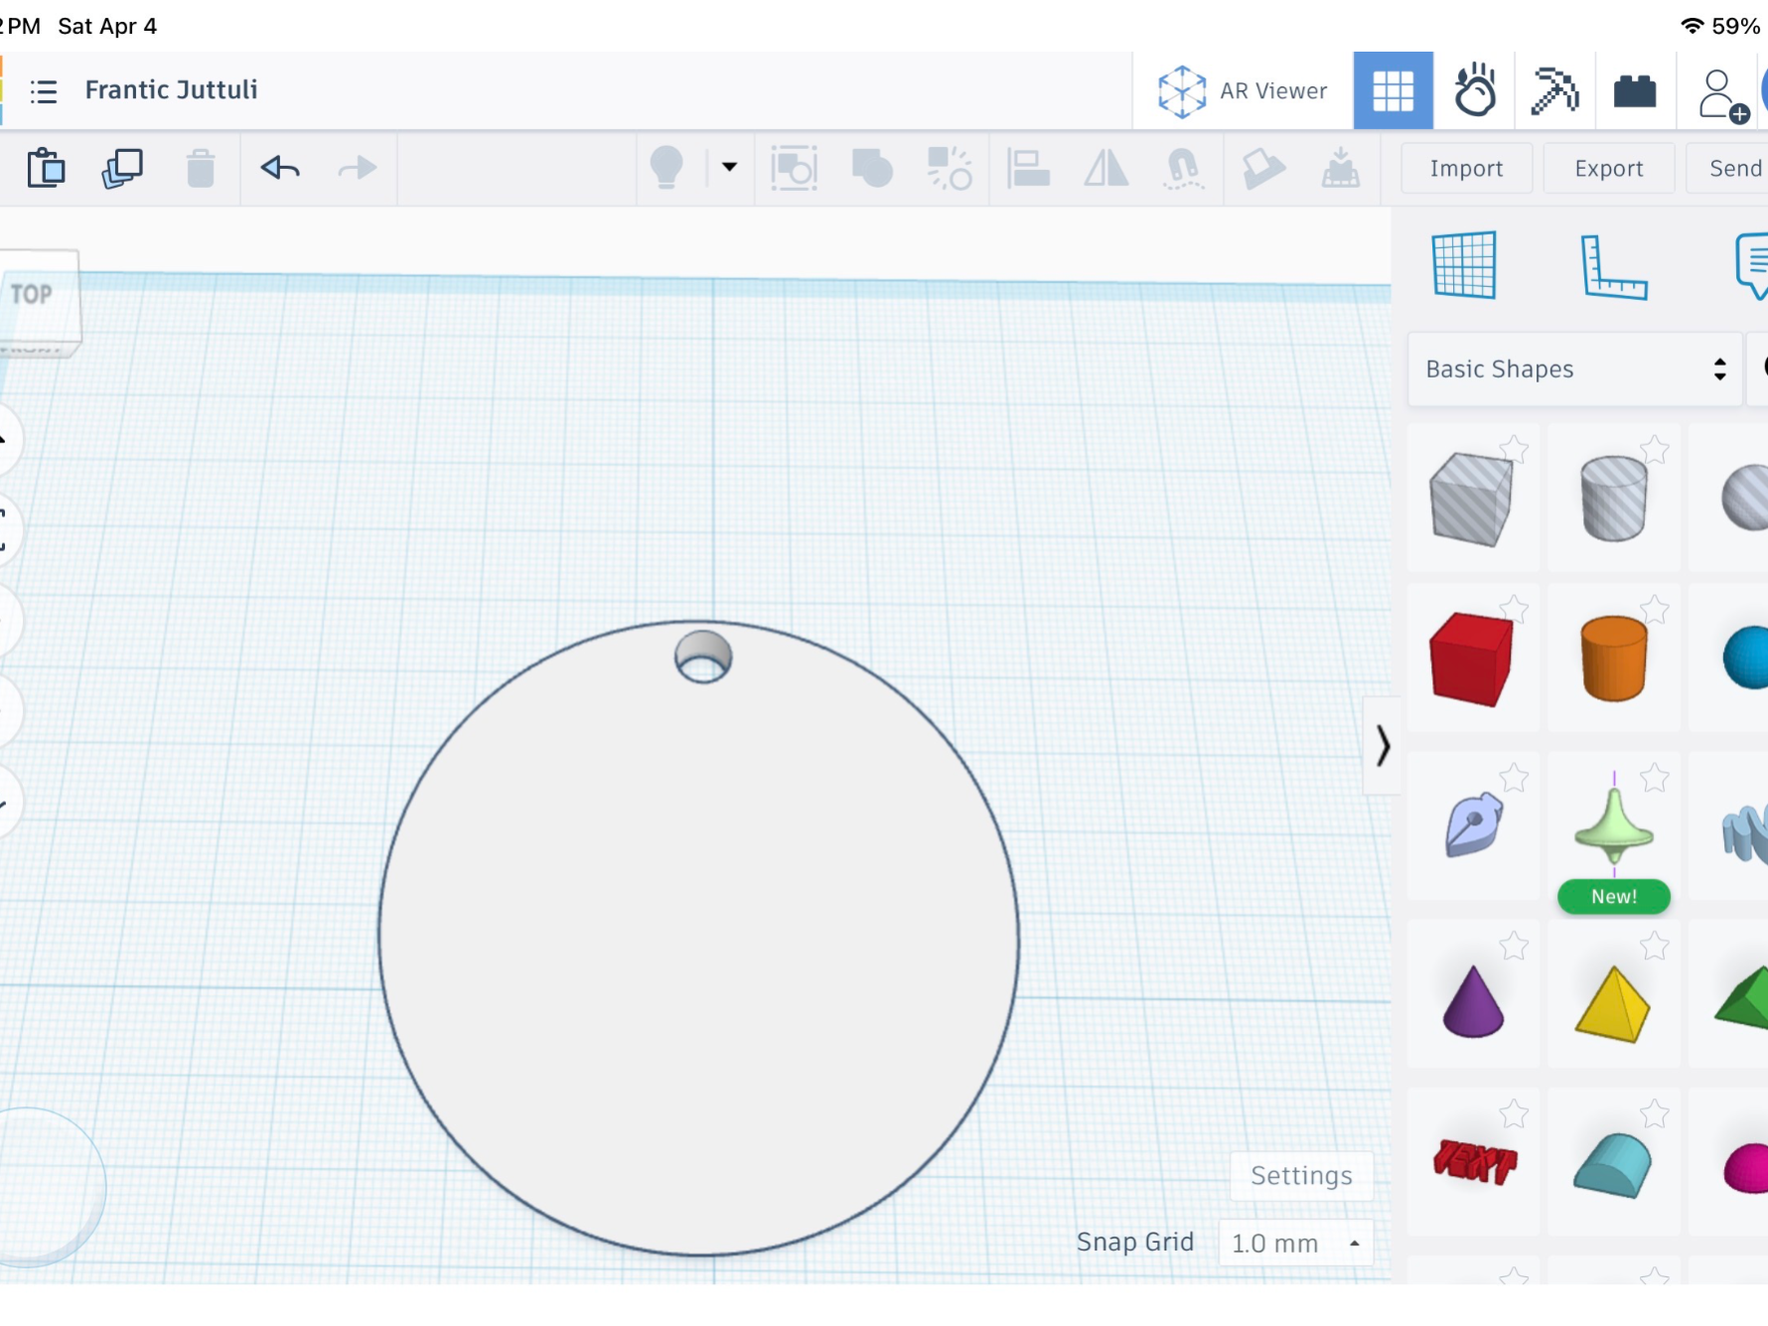Viewport: 1768px width, 1326px height.
Task: Delete with the trash can icon
Action: pyautogui.click(x=201, y=168)
